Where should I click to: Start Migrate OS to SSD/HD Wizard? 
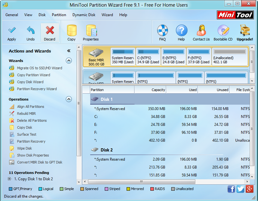[x=40, y=68]
